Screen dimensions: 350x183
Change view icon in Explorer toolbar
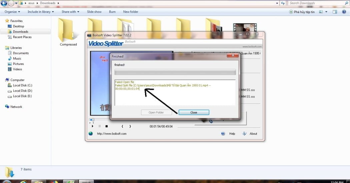click(x=321, y=12)
